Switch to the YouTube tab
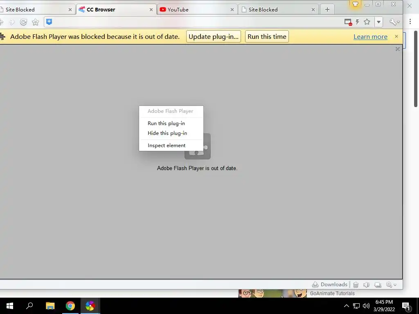The height and width of the screenshot is (314, 419). pos(197,10)
